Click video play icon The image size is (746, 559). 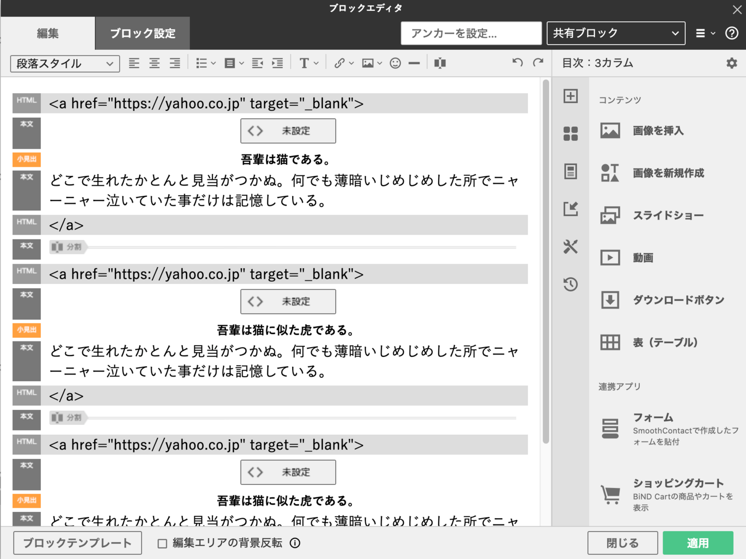pyautogui.click(x=610, y=257)
